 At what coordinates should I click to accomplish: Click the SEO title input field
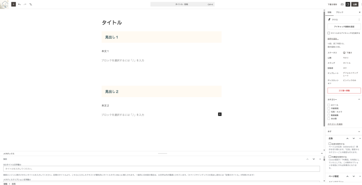[x=162, y=169]
